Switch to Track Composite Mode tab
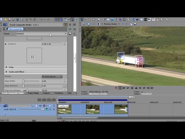 pos(13,93)
